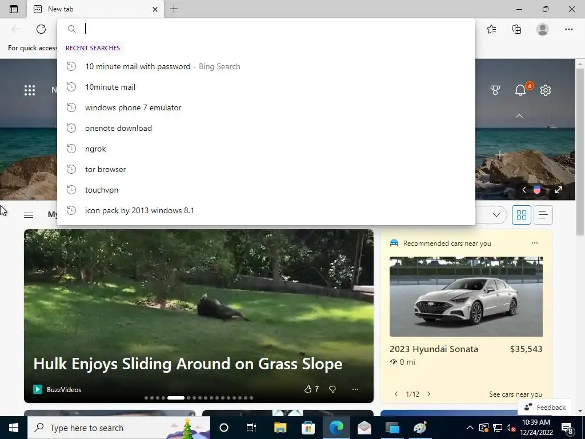Select recent search 'windows phone 7 emulator'
The width and height of the screenshot is (585, 439).
click(x=266, y=107)
